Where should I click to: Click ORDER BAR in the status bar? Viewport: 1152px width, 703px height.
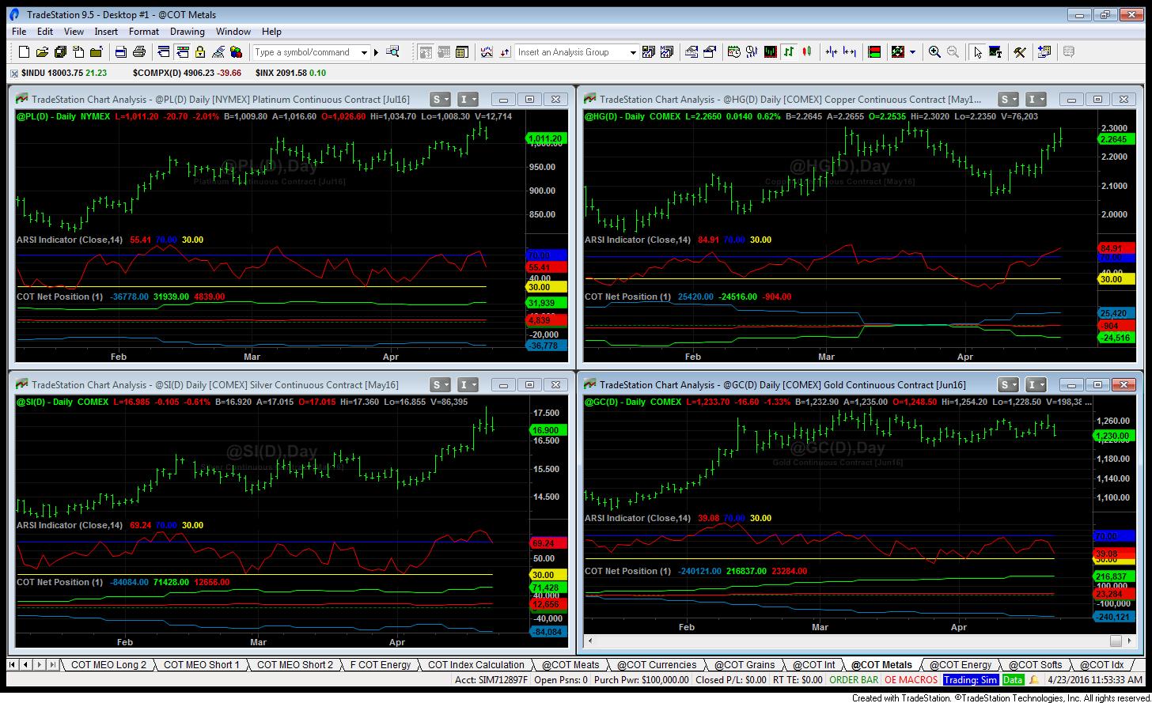pyautogui.click(x=853, y=680)
